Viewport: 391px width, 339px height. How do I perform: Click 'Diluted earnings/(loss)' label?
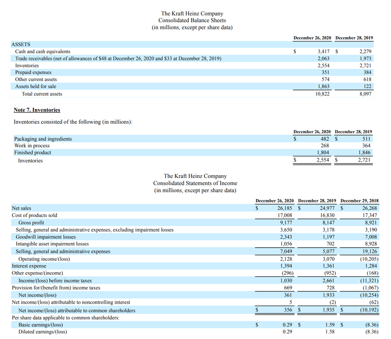[x=43, y=332]
